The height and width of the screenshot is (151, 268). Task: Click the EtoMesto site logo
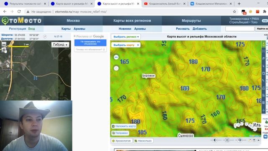[x=21, y=21]
